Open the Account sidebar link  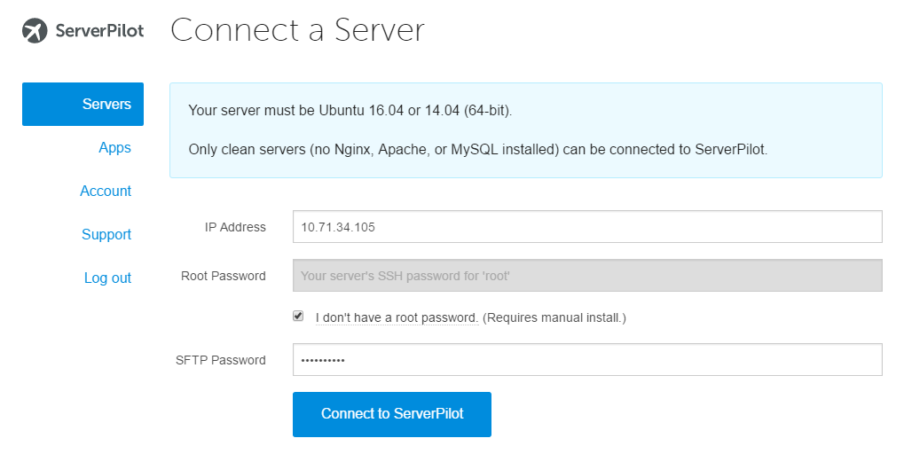tap(106, 191)
